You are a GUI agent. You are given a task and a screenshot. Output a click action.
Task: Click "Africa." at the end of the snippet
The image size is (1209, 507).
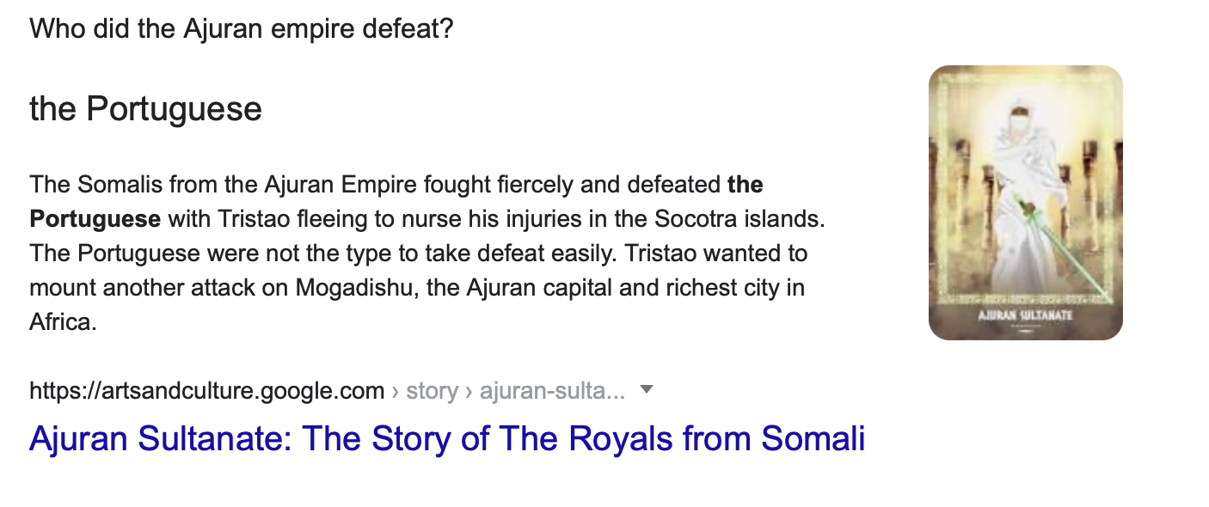click(x=63, y=322)
